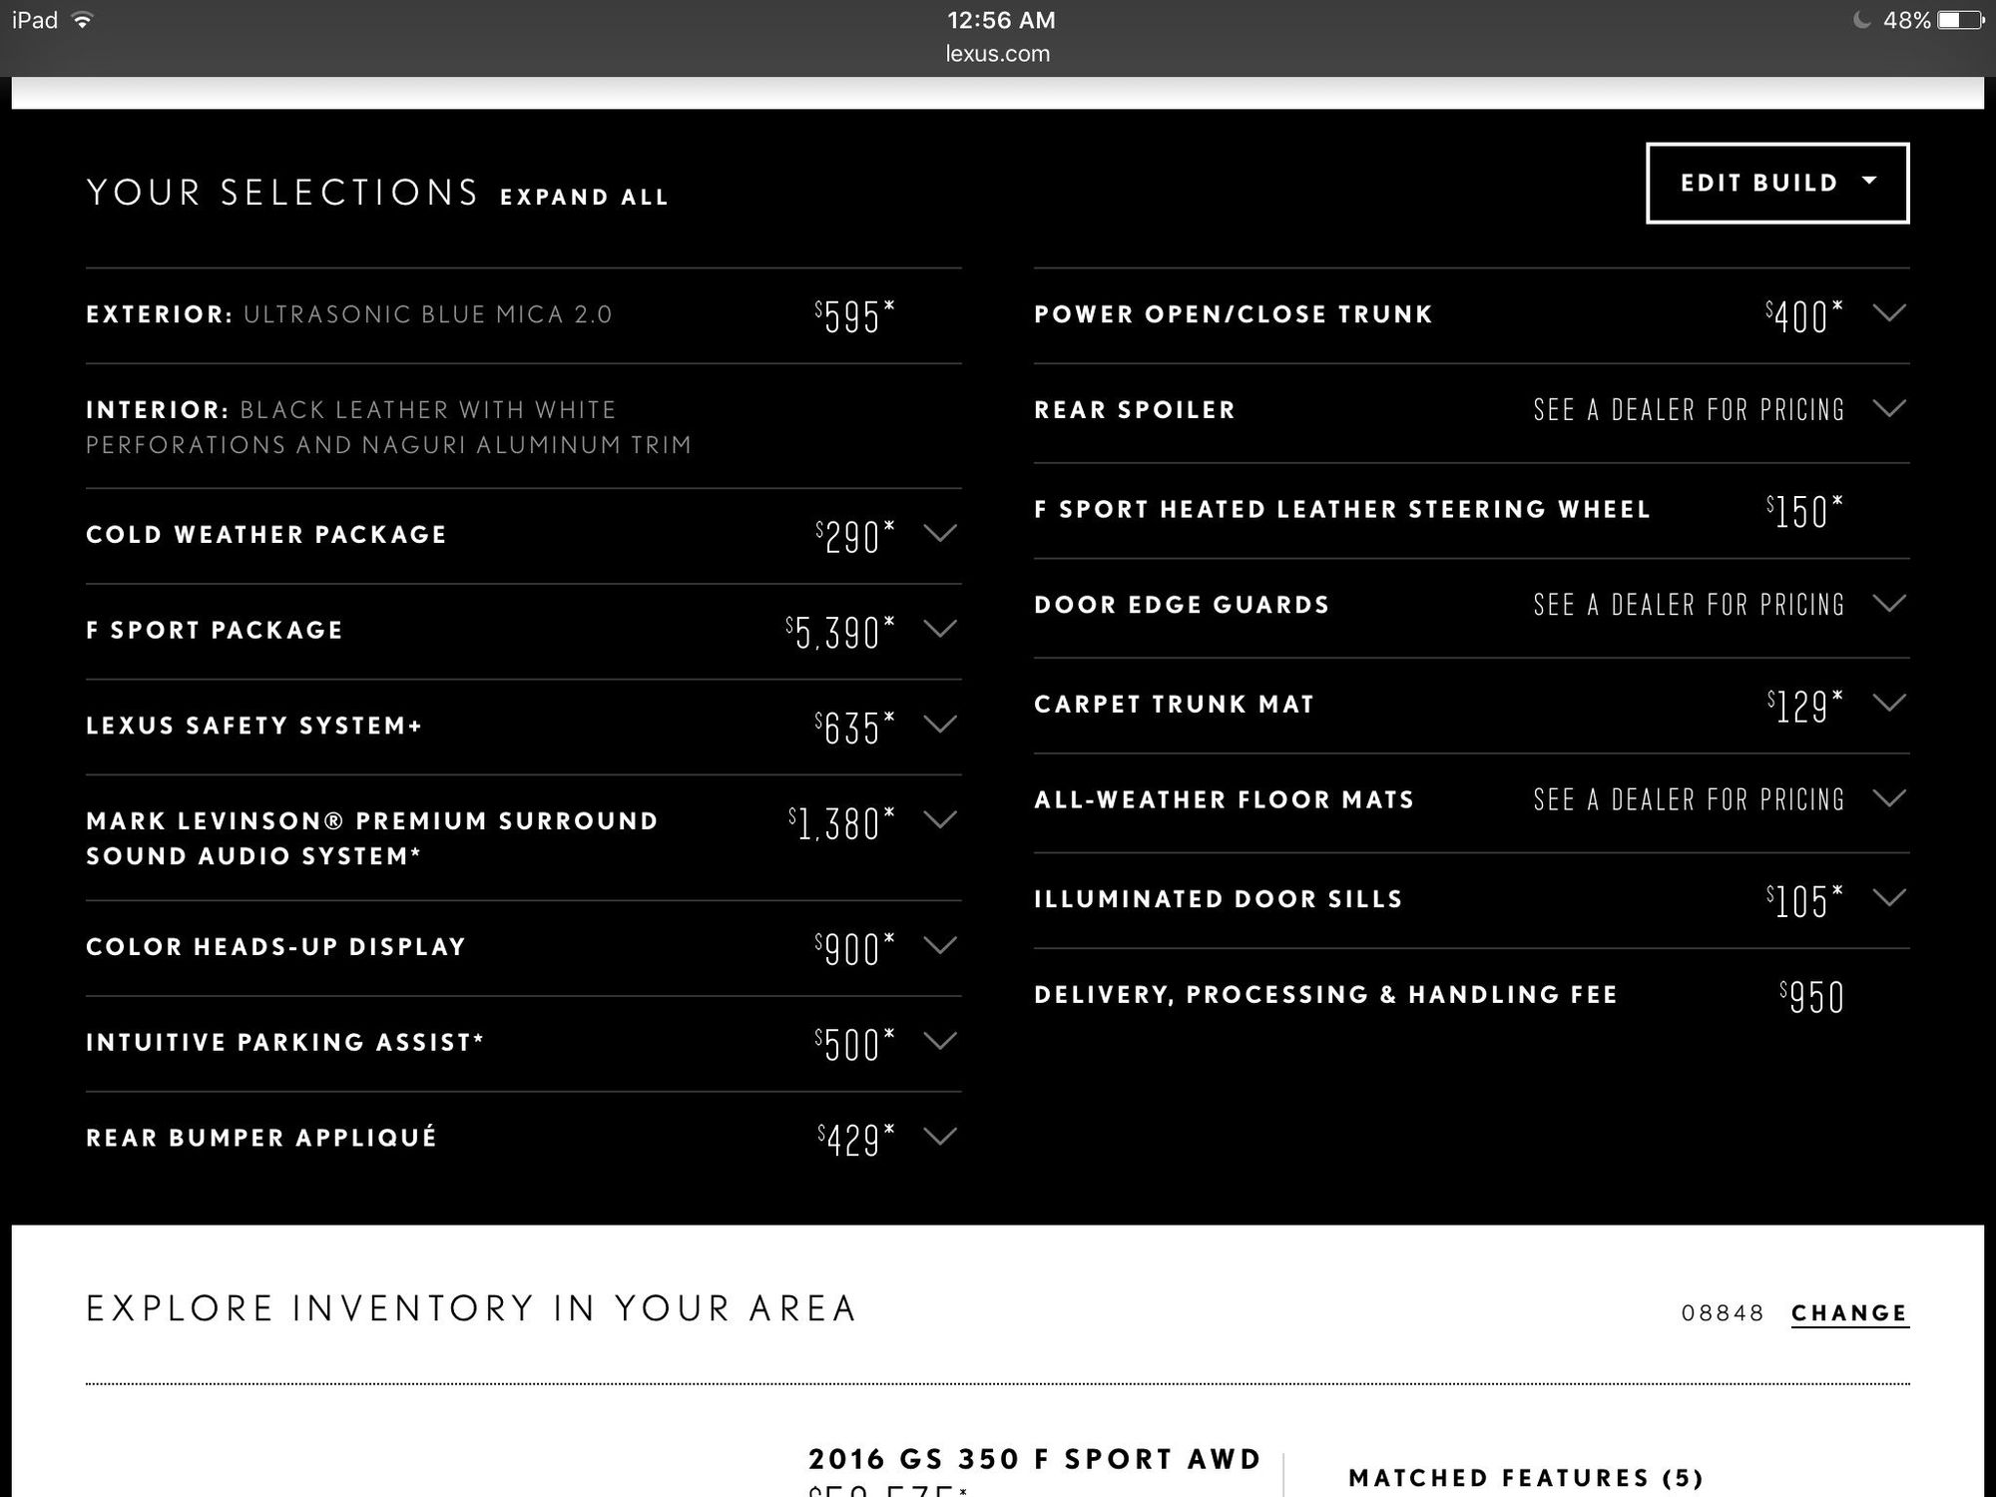Expand Rear Bumper Appliqué details
Screen dimensions: 1996x1497
coord(940,1136)
